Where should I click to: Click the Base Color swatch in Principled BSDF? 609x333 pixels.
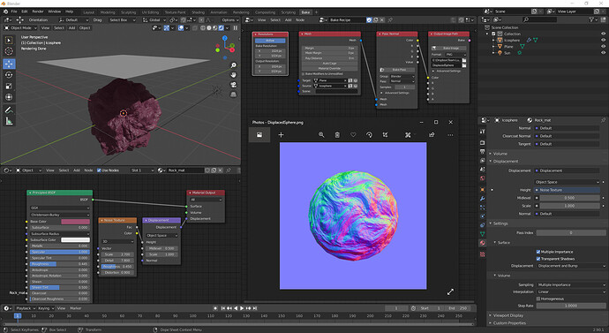click(75, 222)
